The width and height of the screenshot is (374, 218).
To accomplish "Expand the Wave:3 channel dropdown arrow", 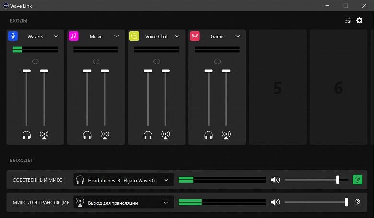I will point(56,36).
